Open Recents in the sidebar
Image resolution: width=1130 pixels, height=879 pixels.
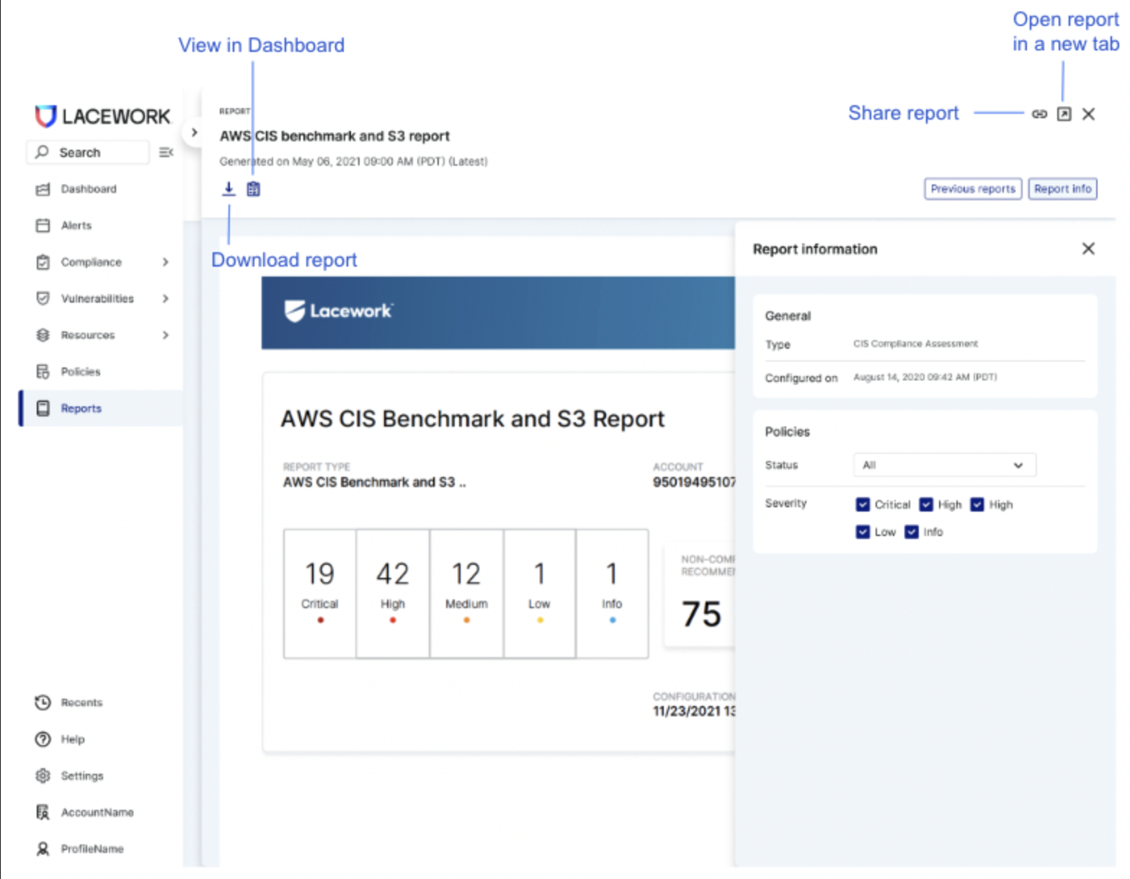pos(81,702)
